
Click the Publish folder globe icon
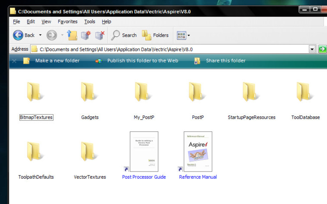click(99, 61)
